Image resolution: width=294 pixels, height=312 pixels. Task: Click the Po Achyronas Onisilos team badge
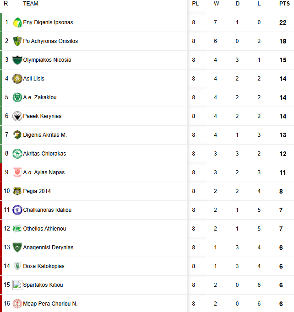[17, 41]
